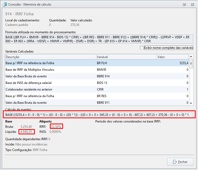Click the Consulta window title icon

(x=5, y=4)
